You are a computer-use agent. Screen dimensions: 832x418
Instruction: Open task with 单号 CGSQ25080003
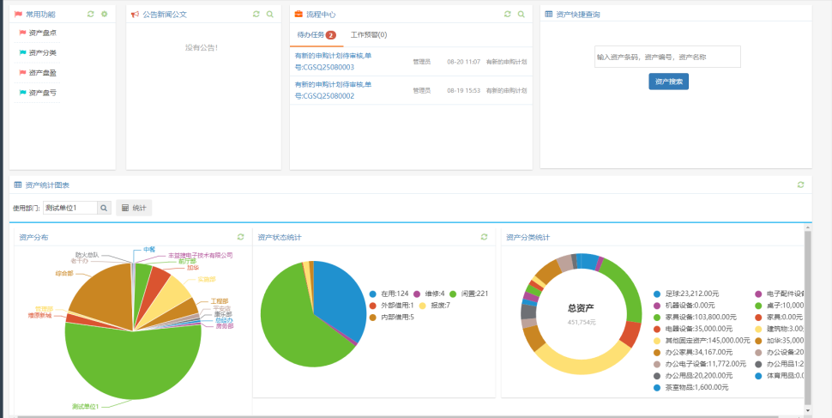[334, 62]
